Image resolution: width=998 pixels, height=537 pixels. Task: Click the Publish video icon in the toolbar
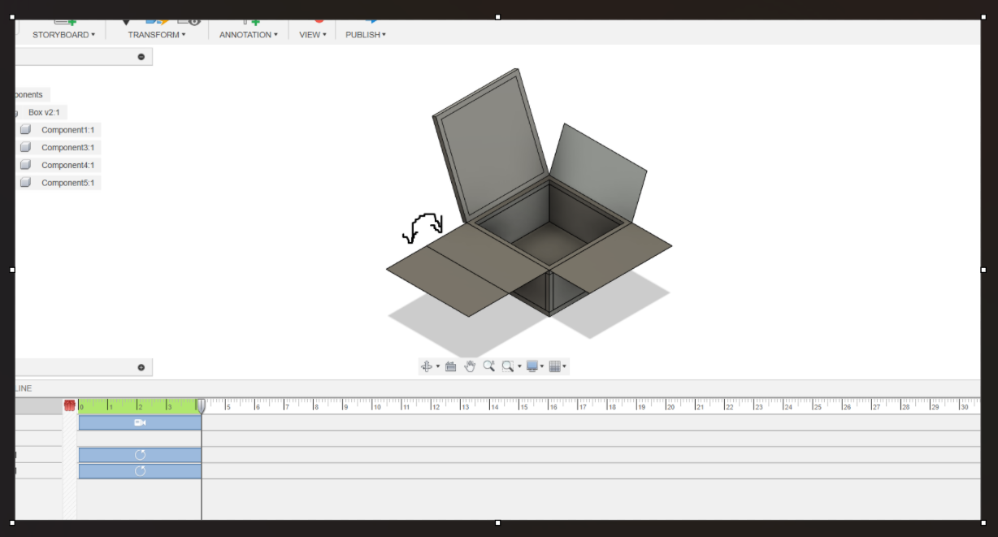[x=372, y=20]
